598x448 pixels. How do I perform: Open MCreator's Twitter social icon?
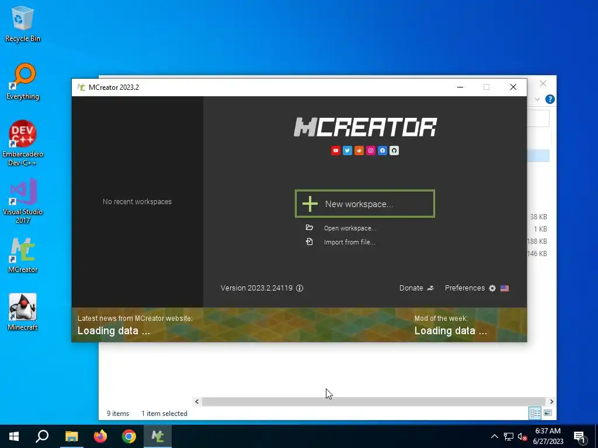pos(347,150)
